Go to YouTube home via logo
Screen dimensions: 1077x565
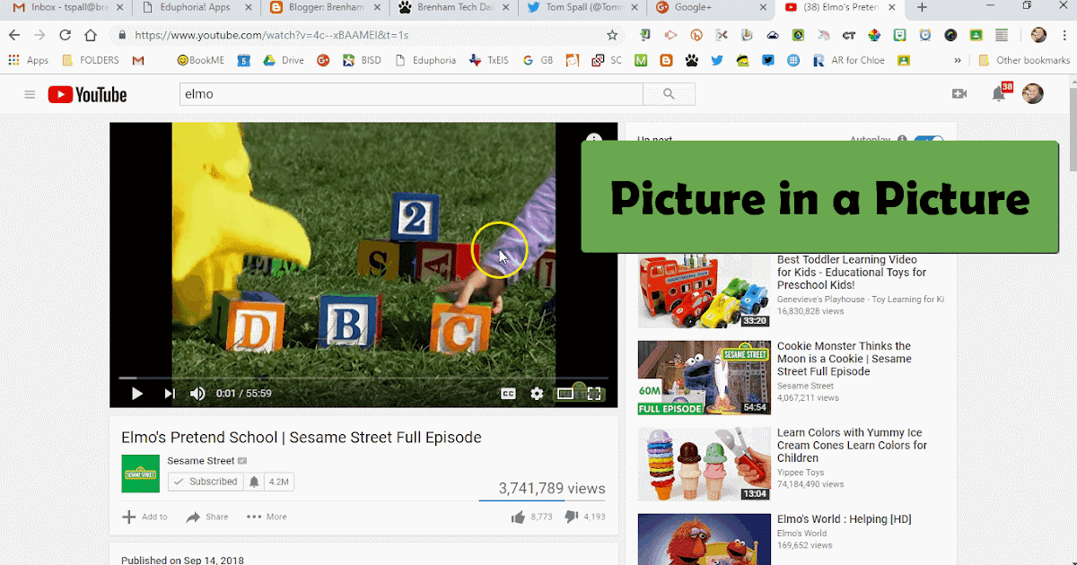point(87,94)
